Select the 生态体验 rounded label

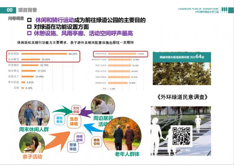tap(74, 122)
